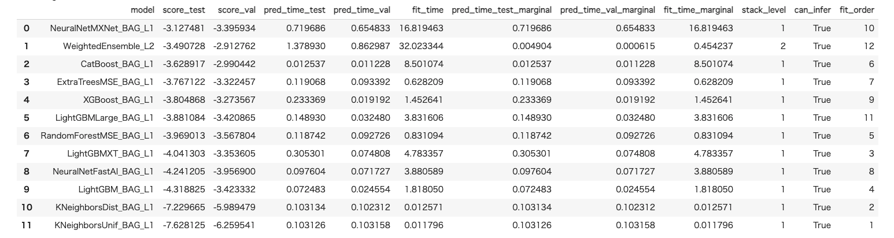Image resolution: width=894 pixels, height=238 pixels.
Task: Select stack_level value 2 for WeightedEnsemble_L2
Action: click(x=783, y=46)
